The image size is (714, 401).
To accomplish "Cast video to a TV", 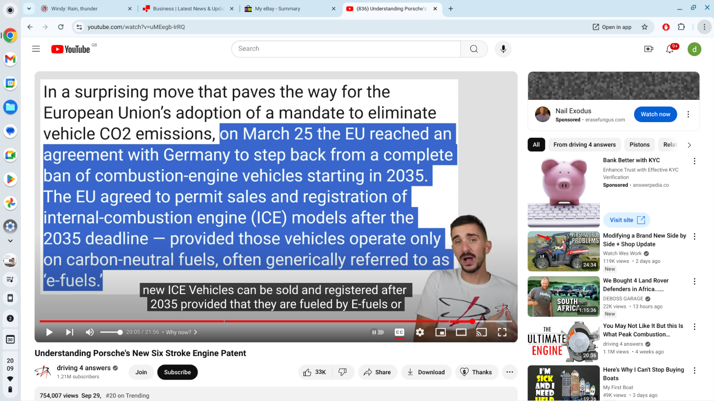I will coord(482,332).
